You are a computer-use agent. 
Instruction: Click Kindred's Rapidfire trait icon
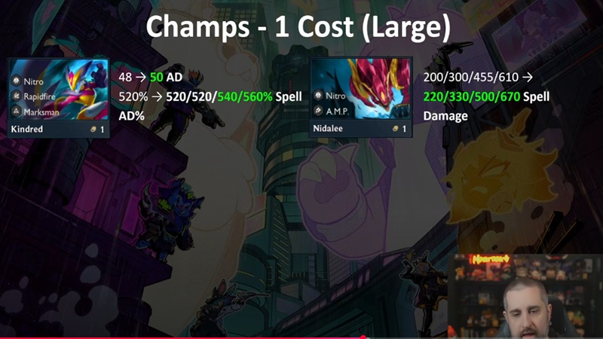tap(16, 96)
